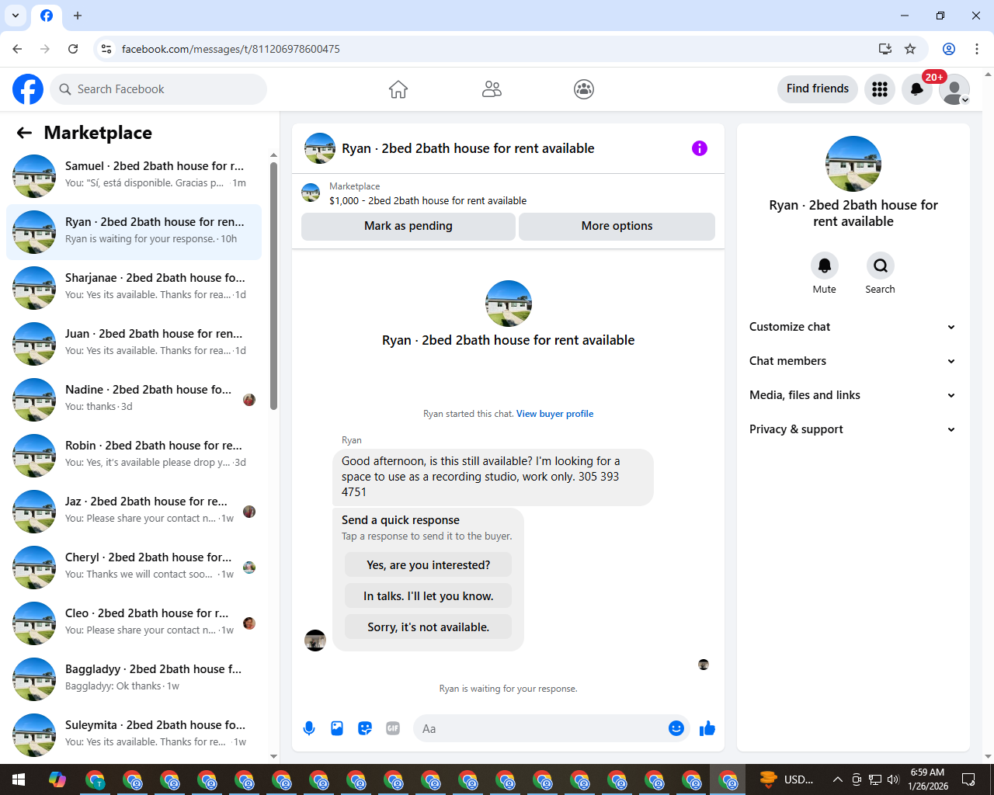Open a new browser tab
Image resolution: width=994 pixels, height=795 pixels.
[78, 16]
